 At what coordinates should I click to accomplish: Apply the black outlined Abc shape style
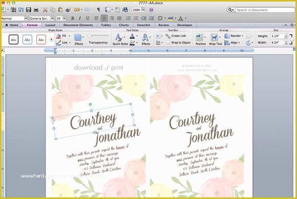click(x=13, y=39)
